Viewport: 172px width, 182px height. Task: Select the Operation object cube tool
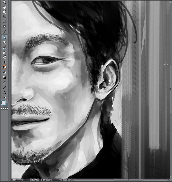click(x=4, y=12)
